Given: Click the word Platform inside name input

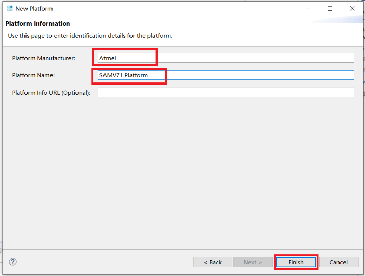Looking at the screenshot, I should point(136,75).
